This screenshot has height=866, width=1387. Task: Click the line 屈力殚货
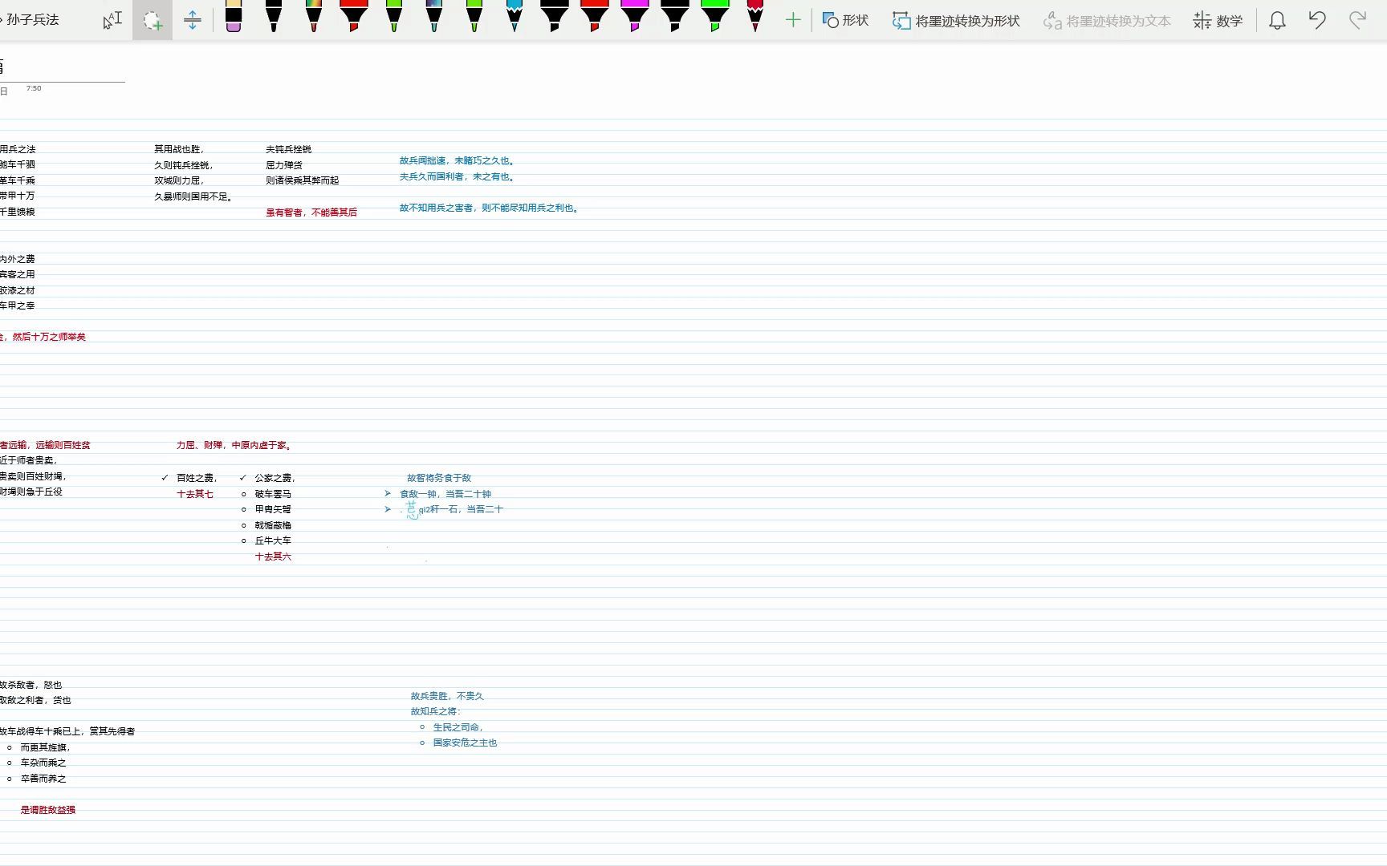click(284, 165)
